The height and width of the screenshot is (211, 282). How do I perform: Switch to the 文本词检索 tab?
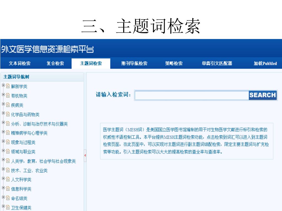coord(20,63)
